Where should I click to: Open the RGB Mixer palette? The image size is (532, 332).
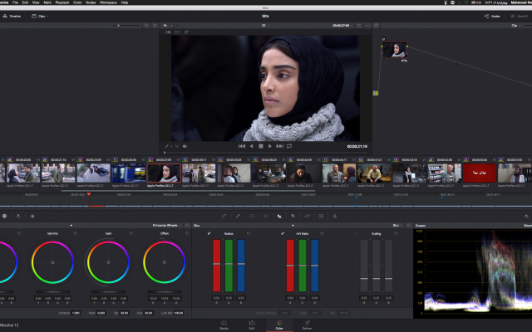[18, 216]
